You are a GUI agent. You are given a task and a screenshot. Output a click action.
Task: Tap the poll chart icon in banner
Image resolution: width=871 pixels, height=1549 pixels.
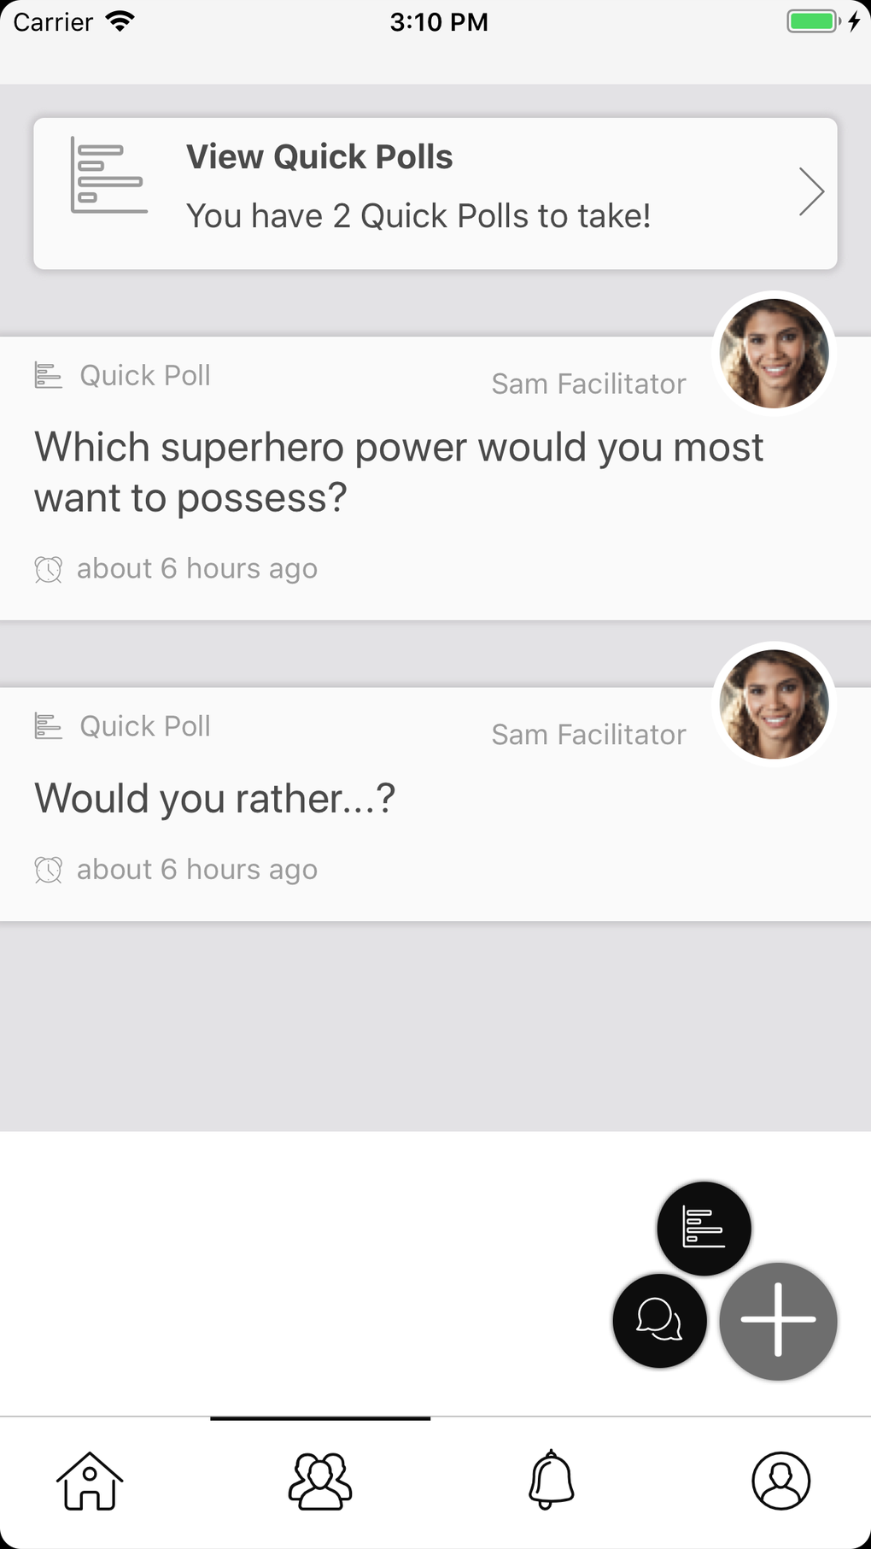click(108, 175)
